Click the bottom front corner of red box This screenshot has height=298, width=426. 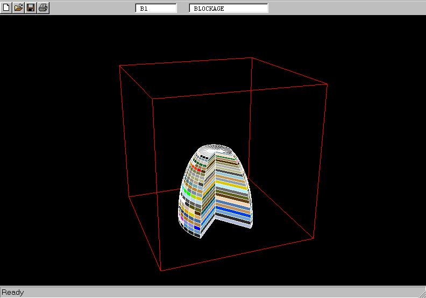[x=160, y=271]
